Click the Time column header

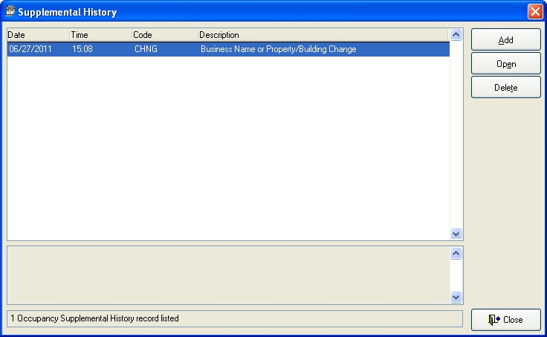[100, 35]
